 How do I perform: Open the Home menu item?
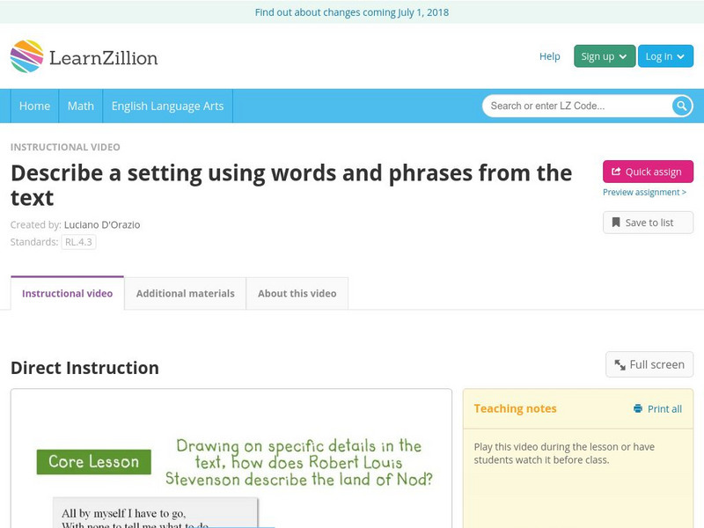coord(34,106)
